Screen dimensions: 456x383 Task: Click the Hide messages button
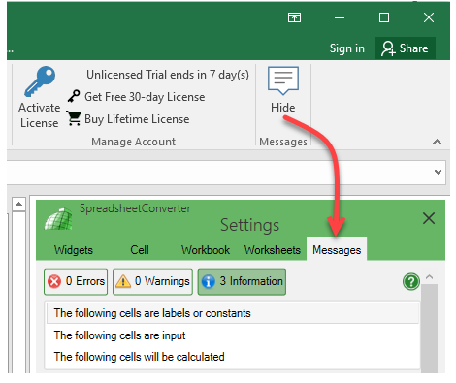[283, 89]
